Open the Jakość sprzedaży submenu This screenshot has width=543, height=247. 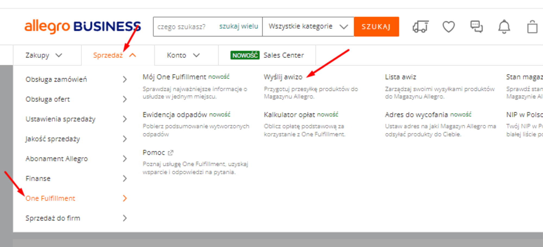[76, 139]
